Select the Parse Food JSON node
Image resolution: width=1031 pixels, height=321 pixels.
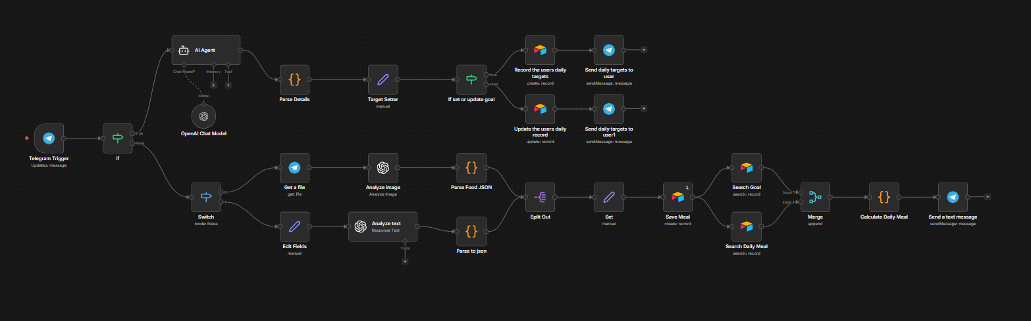pos(471,168)
